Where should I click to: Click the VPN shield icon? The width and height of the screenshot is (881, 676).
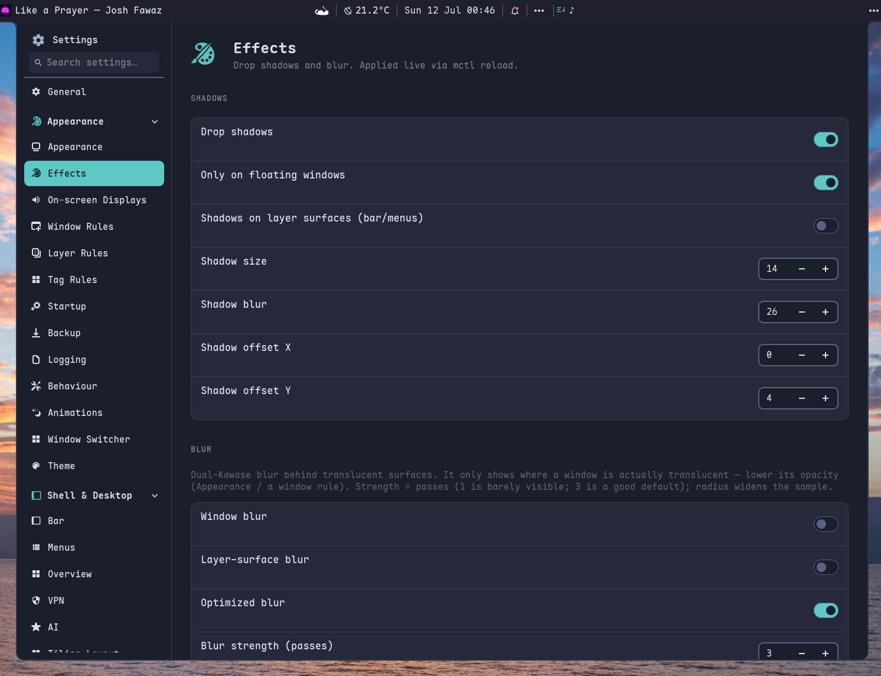pyautogui.click(x=36, y=600)
